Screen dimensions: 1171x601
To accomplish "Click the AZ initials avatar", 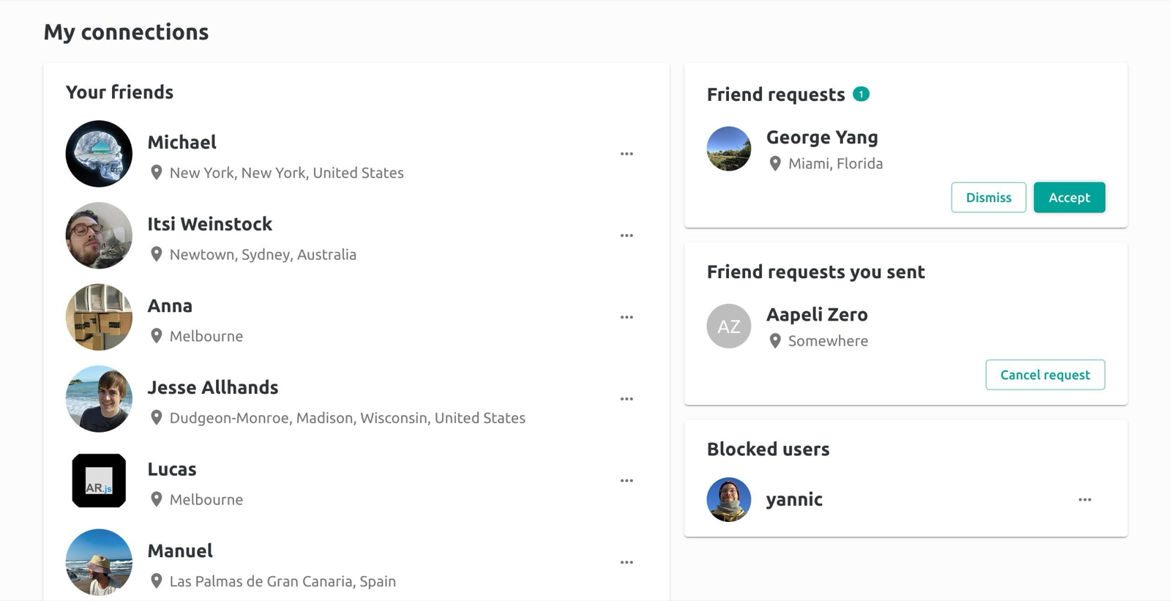I will pyautogui.click(x=729, y=326).
